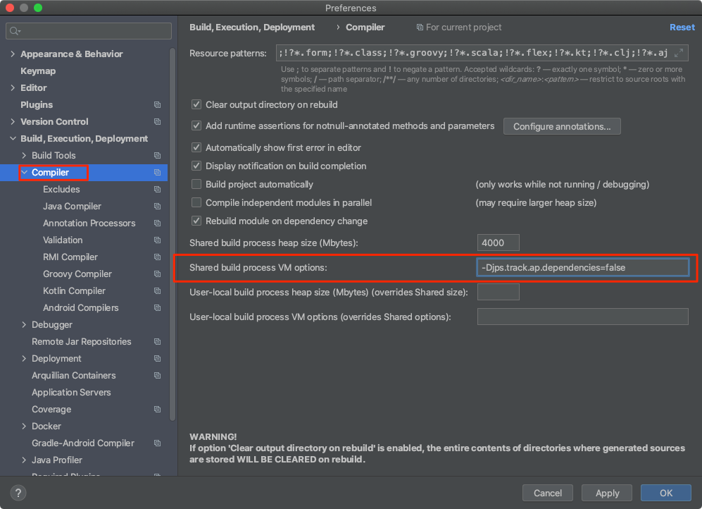Open Annotation Processors settings
This screenshot has height=509, width=702.
point(89,223)
